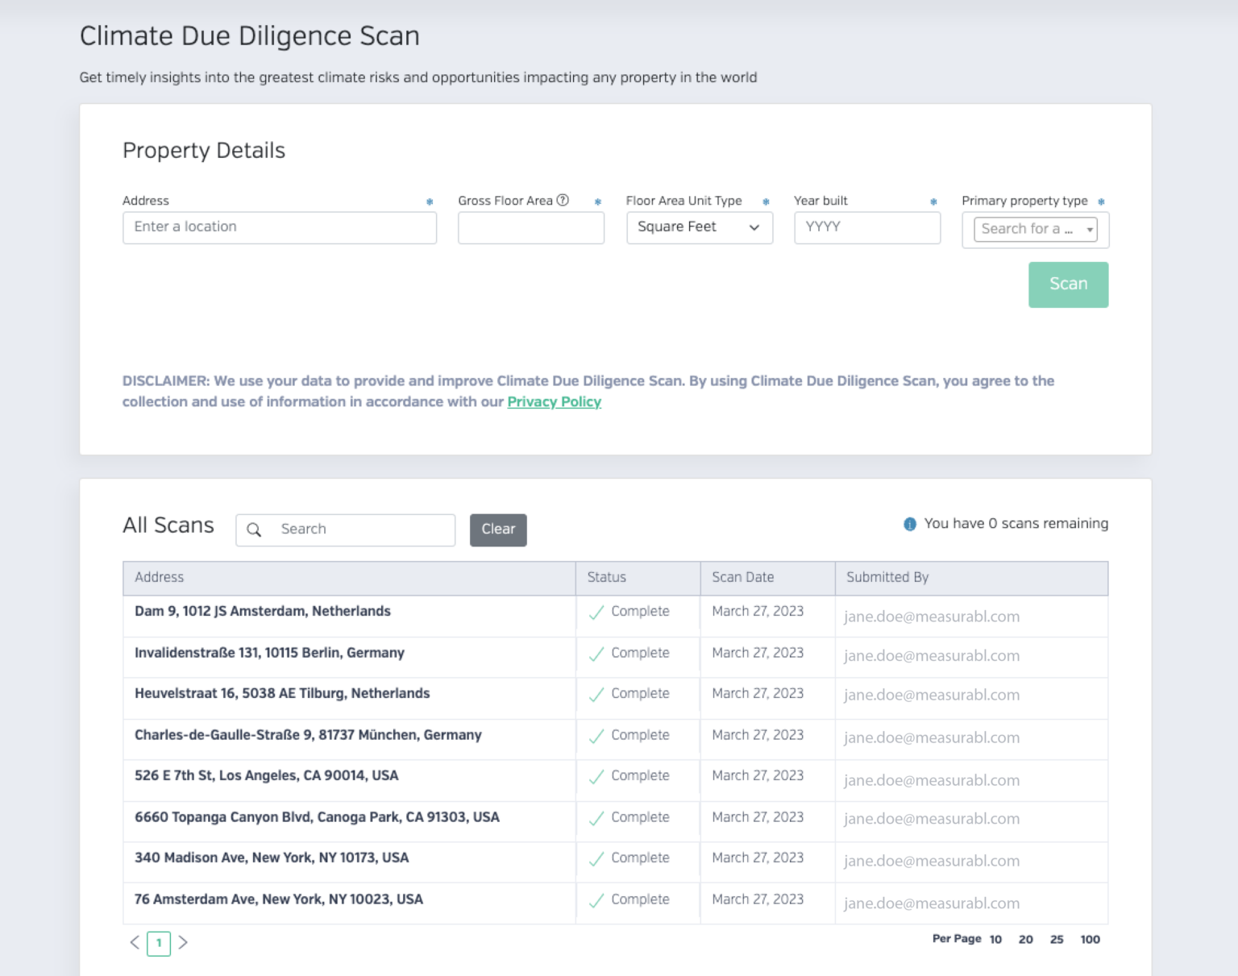Click the search magnifier icon in All Scans

(254, 530)
